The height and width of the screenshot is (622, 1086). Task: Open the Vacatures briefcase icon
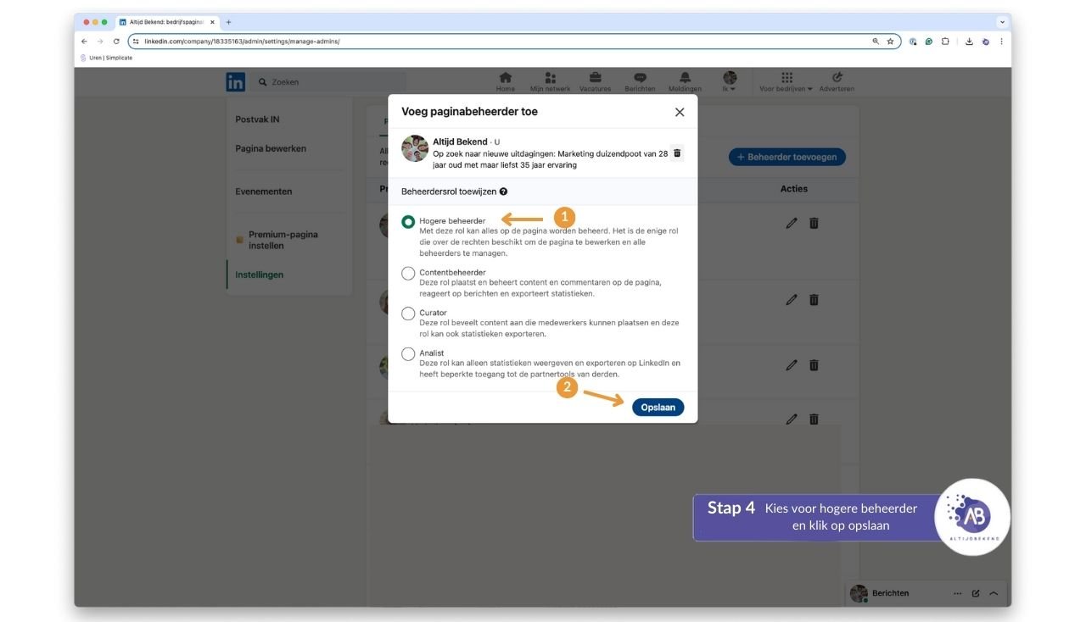click(x=595, y=78)
